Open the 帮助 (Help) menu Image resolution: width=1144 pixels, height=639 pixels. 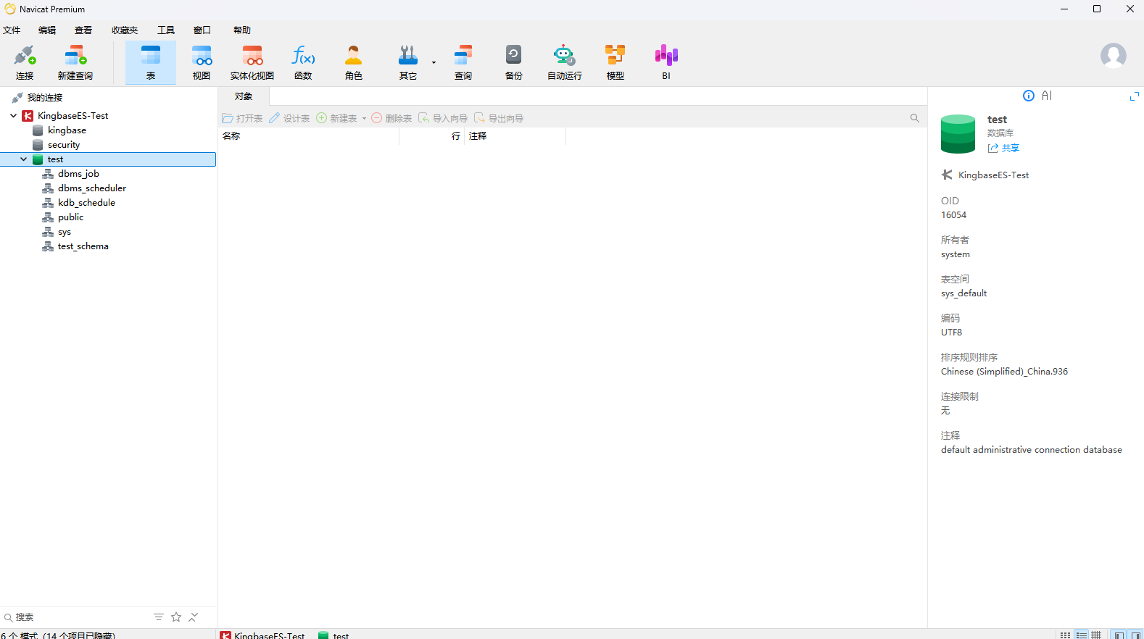[242, 30]
